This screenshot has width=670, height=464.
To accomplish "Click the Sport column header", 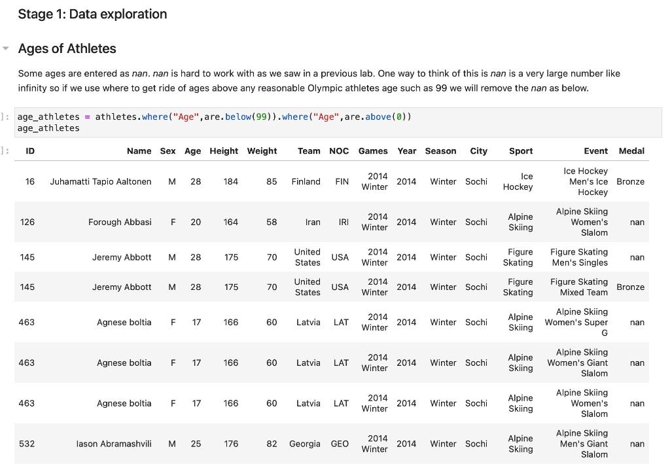I will pyautogui.click(x=520, y=151).
